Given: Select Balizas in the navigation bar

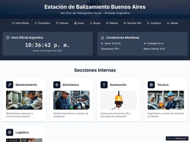Looking at the screenshot, I should tap(112, 23).
